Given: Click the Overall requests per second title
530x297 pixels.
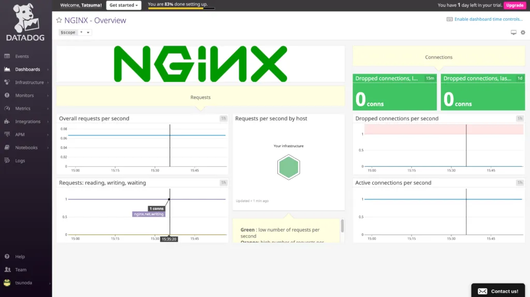Looking at the screenshot, I should (94, 119).
